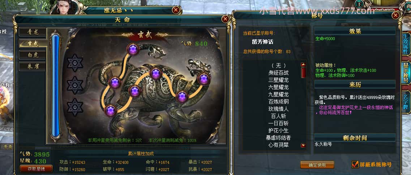The image size is (411, 175).
Task: Click the middle empty hexagram slot
Action: (75, 85)
